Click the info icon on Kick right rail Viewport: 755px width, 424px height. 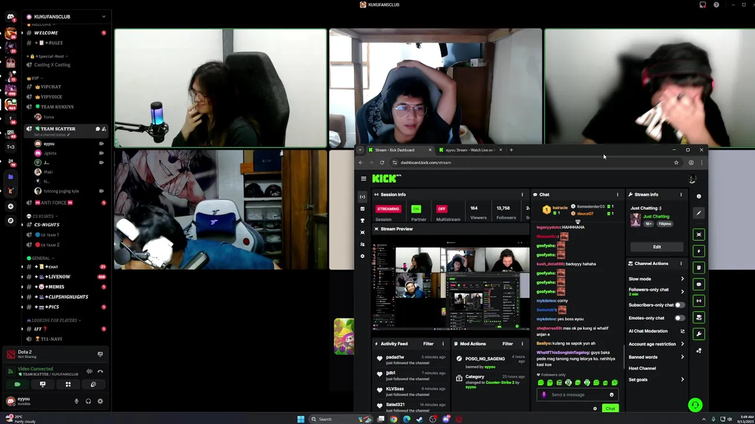(699, 196)
